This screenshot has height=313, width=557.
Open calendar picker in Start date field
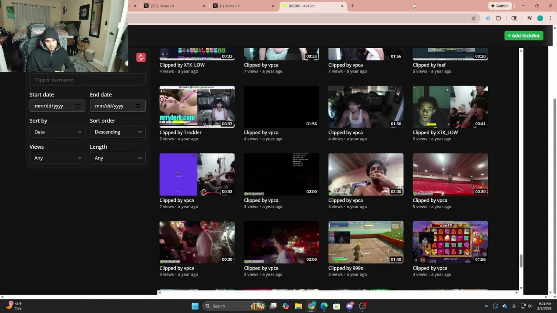pos(77,106)
